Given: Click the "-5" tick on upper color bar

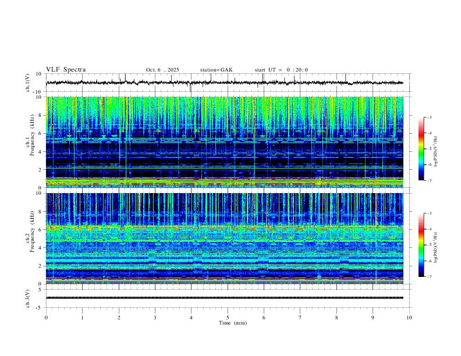Looking at the screenshot, I should (429, 149).
